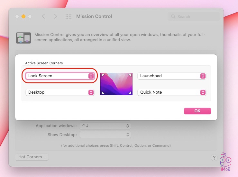238x177 pixels.
Task: Expand the Show Desktop shortcut popup
Action: point(105,135)
